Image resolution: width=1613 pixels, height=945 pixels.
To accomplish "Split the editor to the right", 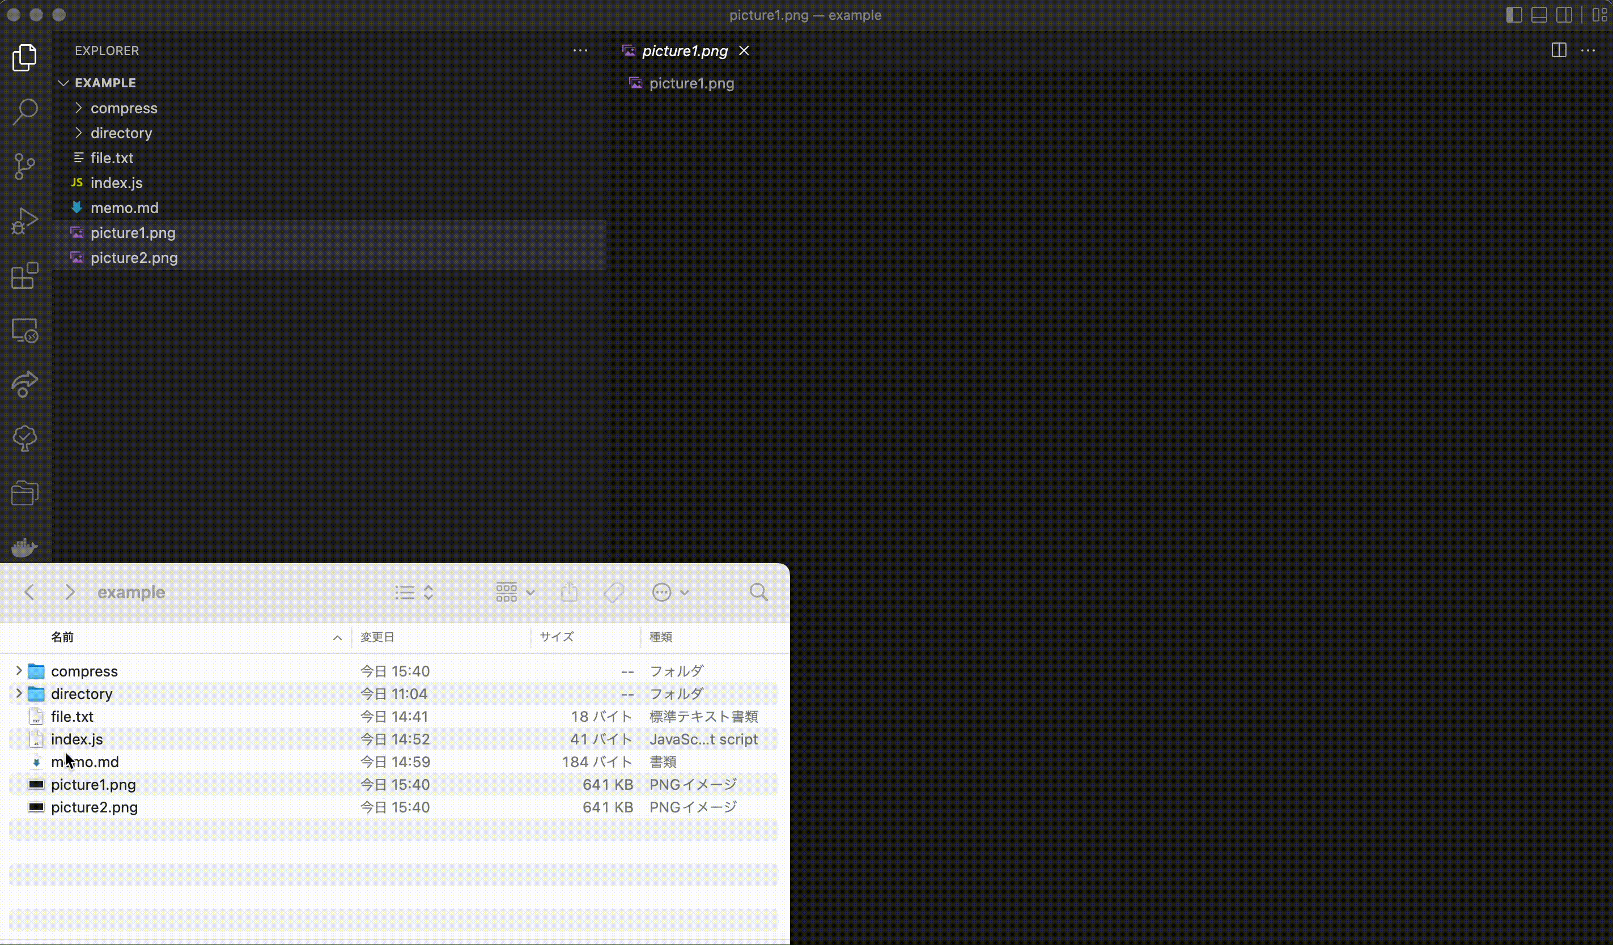I will point(1559,50).
